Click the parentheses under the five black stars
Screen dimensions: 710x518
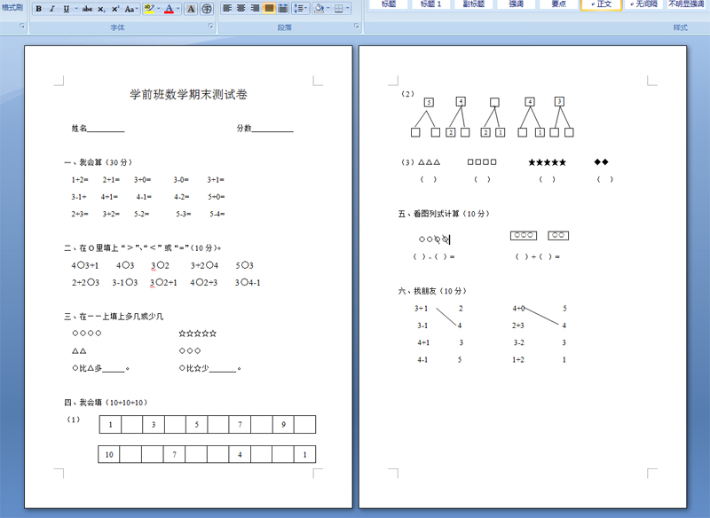click(547, 179)
